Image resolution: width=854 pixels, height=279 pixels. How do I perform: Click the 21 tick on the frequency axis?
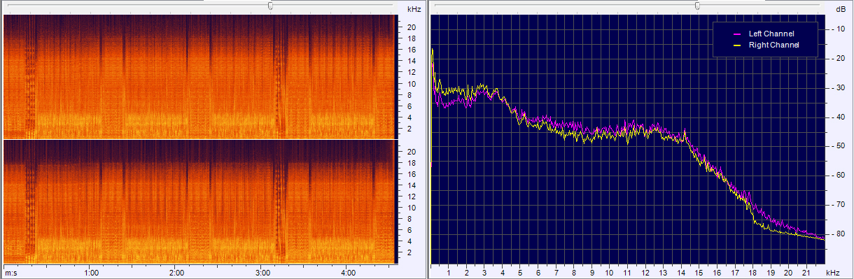pos(806,273)
